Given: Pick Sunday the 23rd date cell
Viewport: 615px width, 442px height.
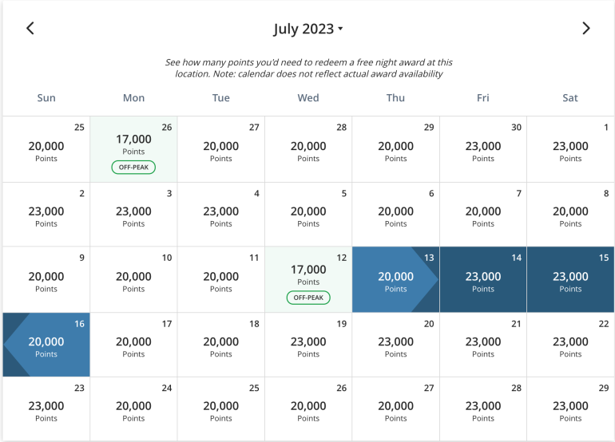Looking at the screenshot, I should point(46,409).
